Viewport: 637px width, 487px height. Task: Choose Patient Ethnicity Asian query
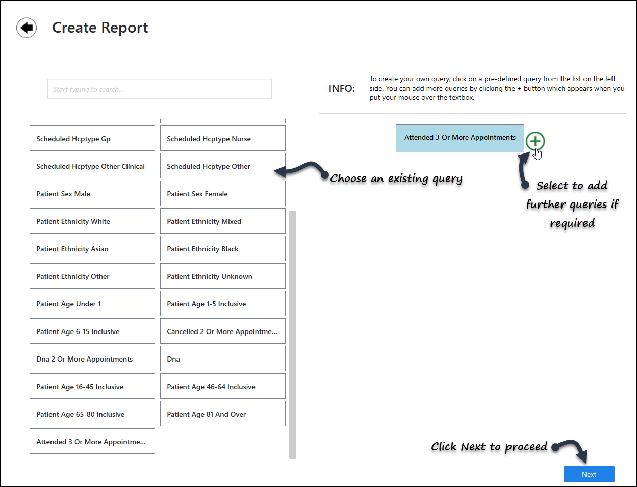pos(92,249)
